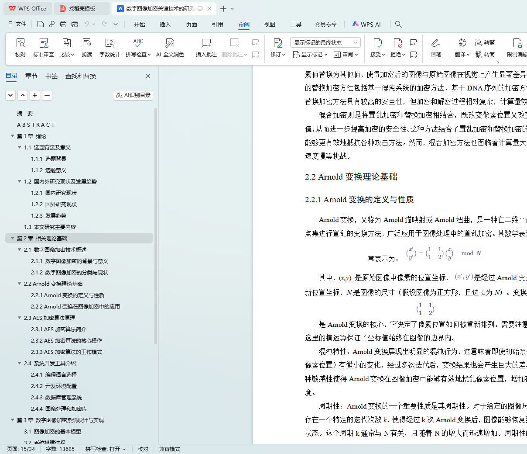Go to ABSTRACT in outline
The width and height of the screenshot is (527, 454).
pos(36,125)
